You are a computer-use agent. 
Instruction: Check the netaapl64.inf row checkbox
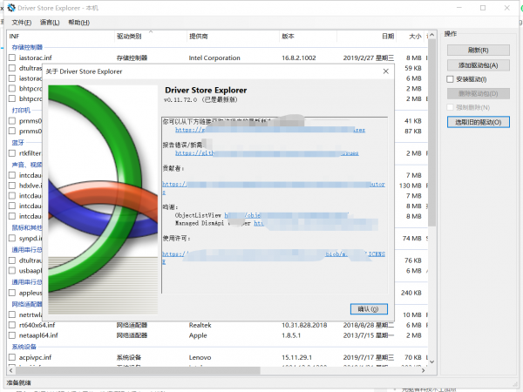12,335
